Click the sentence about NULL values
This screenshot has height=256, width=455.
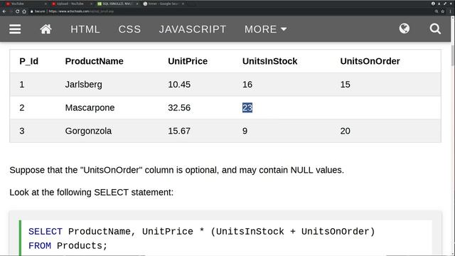coord(177,170)
